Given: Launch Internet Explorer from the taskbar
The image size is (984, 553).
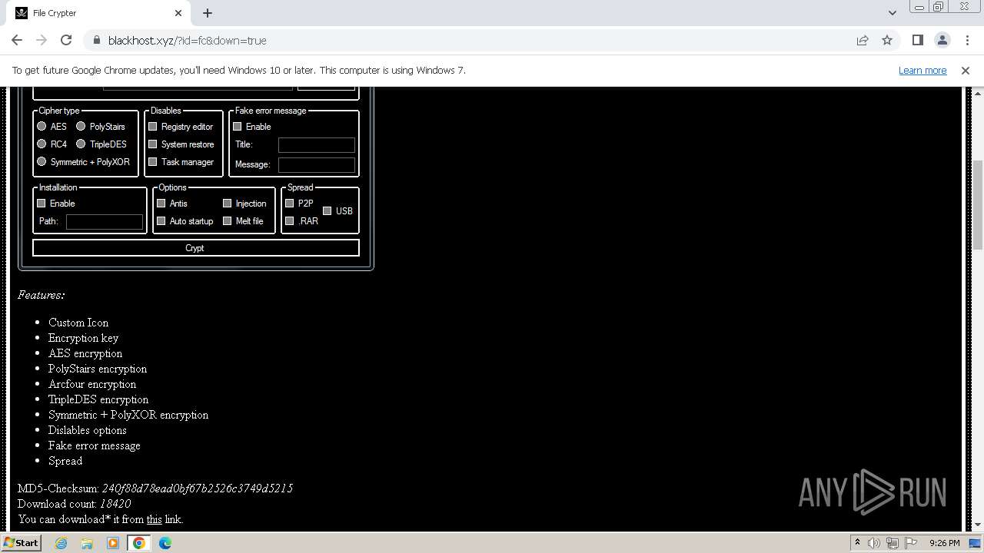Looking at the screenshot, I should pos(61,543).
